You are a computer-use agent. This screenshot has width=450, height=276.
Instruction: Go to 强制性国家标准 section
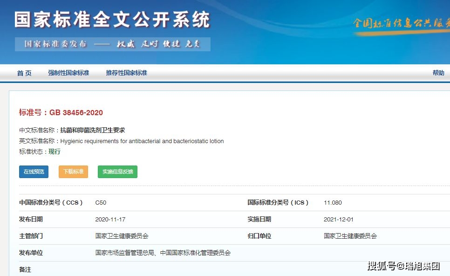[x=68, y=73]
